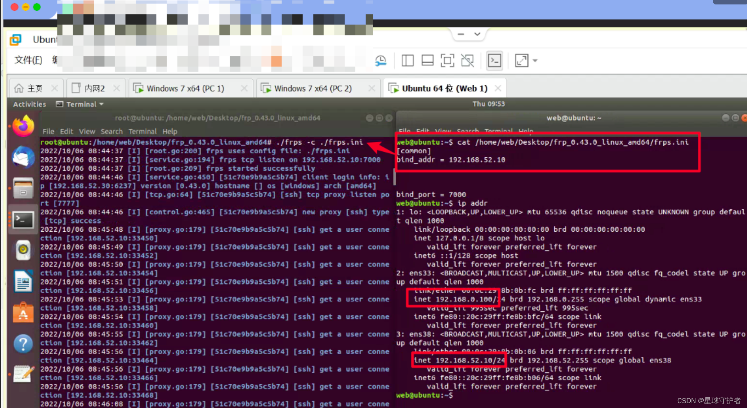This screenshot has height=408, width=747.
Task: Open the Ubuntu Software store icon
Action: click(23, 313)
